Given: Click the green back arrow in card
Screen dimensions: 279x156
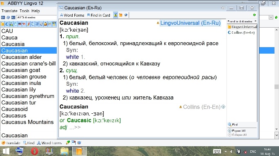Looking at the screenshot, I should (x=254, y=15).
